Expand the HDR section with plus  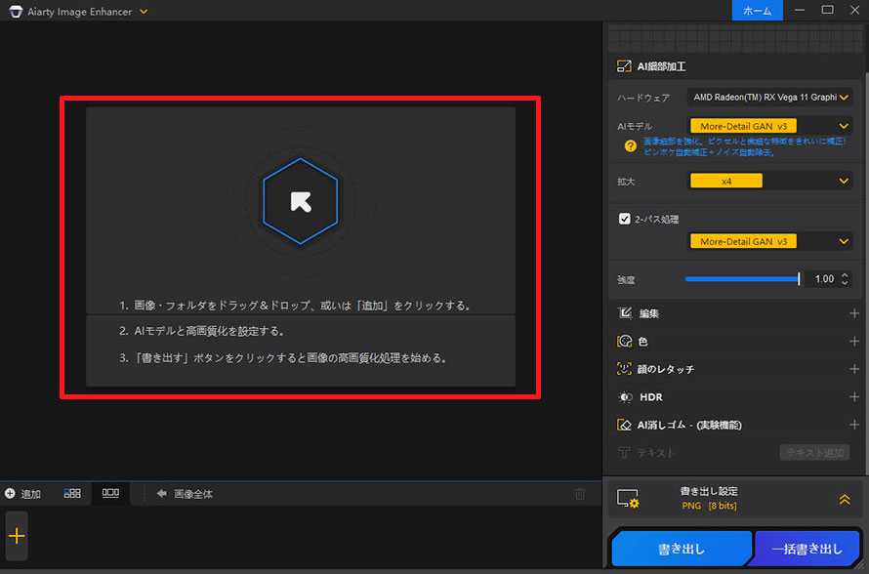(854, 396)
